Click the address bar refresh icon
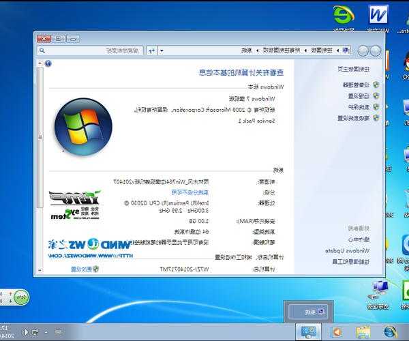 [x=151, y=50]
